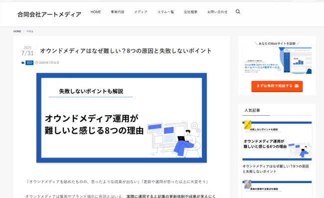This screenshot has height=198, width=324.
Task: Click the clock icon beside publish date
Action: click(x=37, y=63)
